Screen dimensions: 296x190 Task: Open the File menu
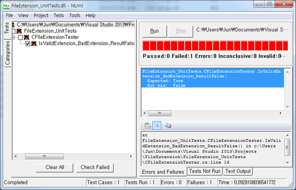[9, 16]
